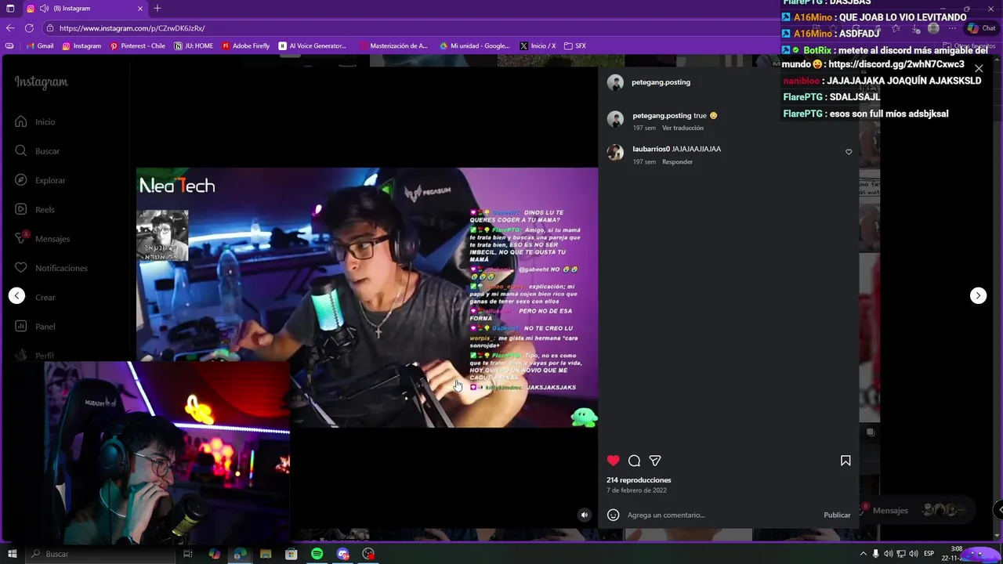The image size is (1003, 564).
Task: Share the post with the paper plane icon
Action: [x=655, y=461]
